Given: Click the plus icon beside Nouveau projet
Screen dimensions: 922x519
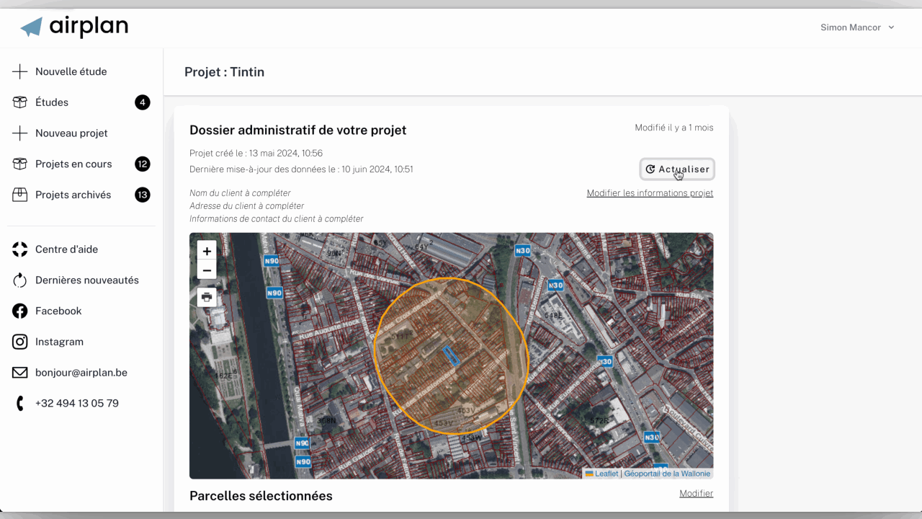Looking at the screenshot, I should pos(20,133).
